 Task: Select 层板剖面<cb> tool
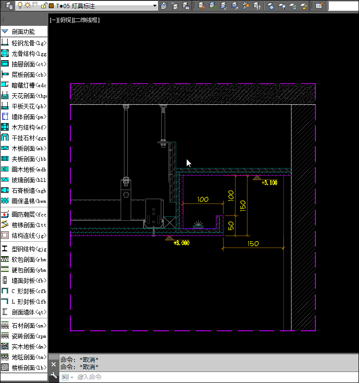(x=24, y=75)
